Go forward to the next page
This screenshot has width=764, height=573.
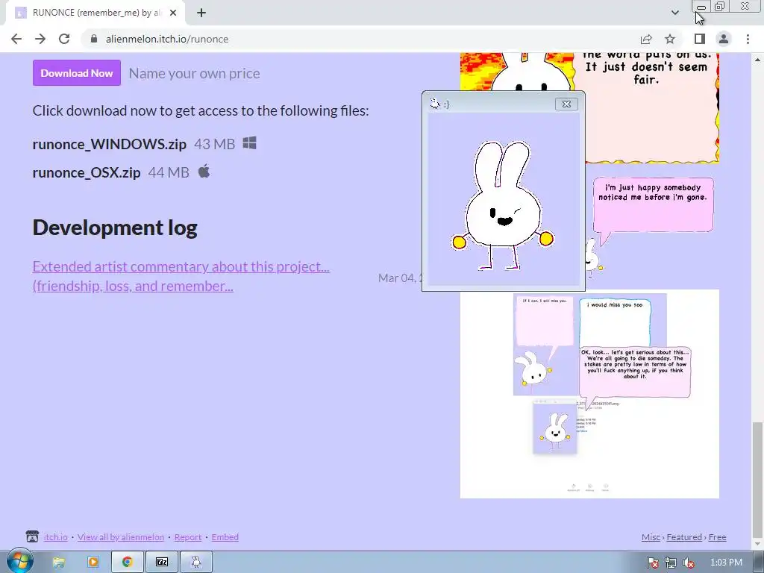click(40, 39)
